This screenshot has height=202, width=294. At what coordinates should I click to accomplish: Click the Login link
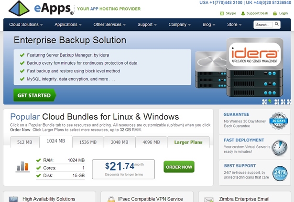(x=283, y=13)
